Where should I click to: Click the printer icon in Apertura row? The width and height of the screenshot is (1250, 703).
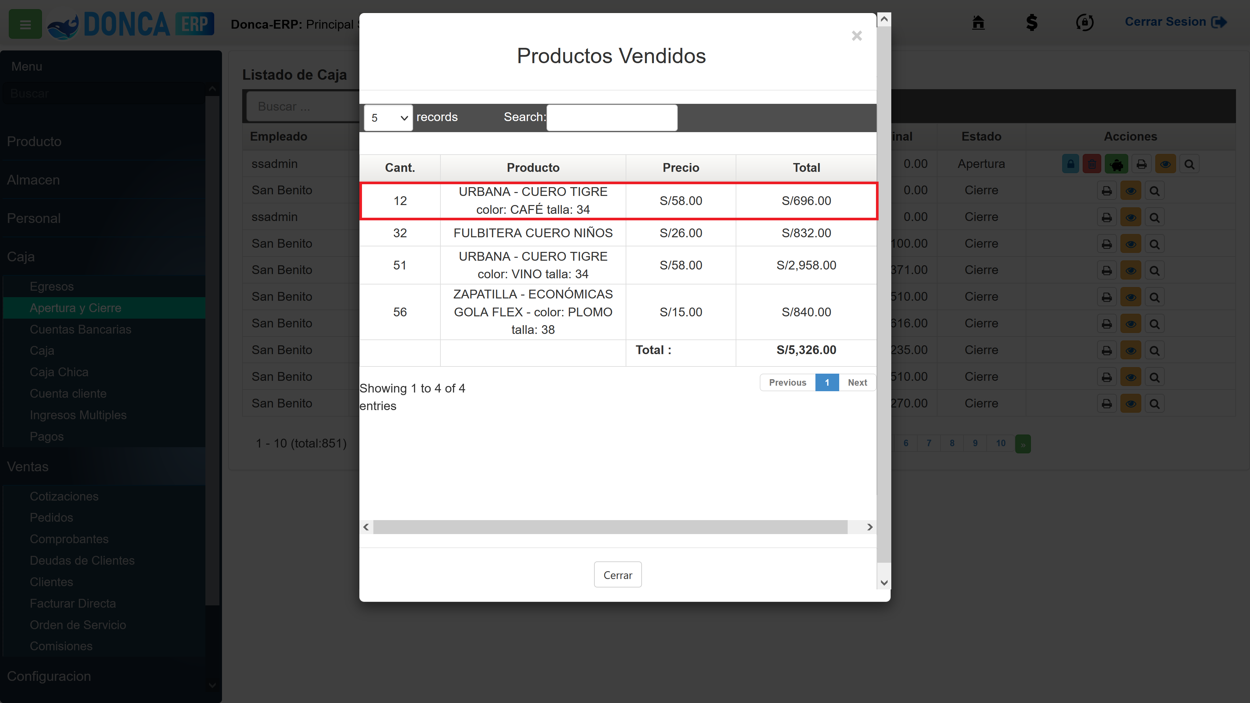click(1142, 164)
